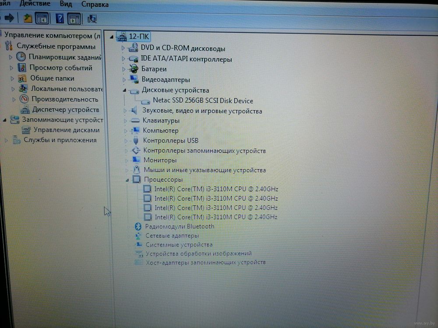The width and height of the screenshot is (438, 328).
Task: Click the forward arrow toolbar button
Action: [9, 18]
